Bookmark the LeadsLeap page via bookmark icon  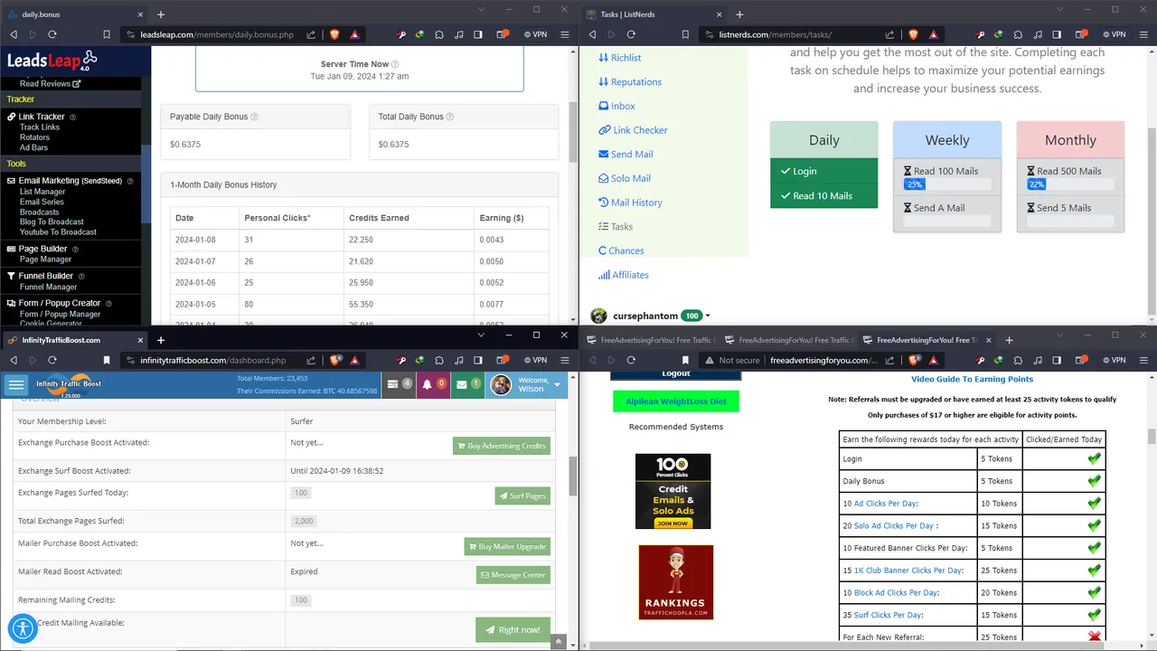click(x=107, y=34)
